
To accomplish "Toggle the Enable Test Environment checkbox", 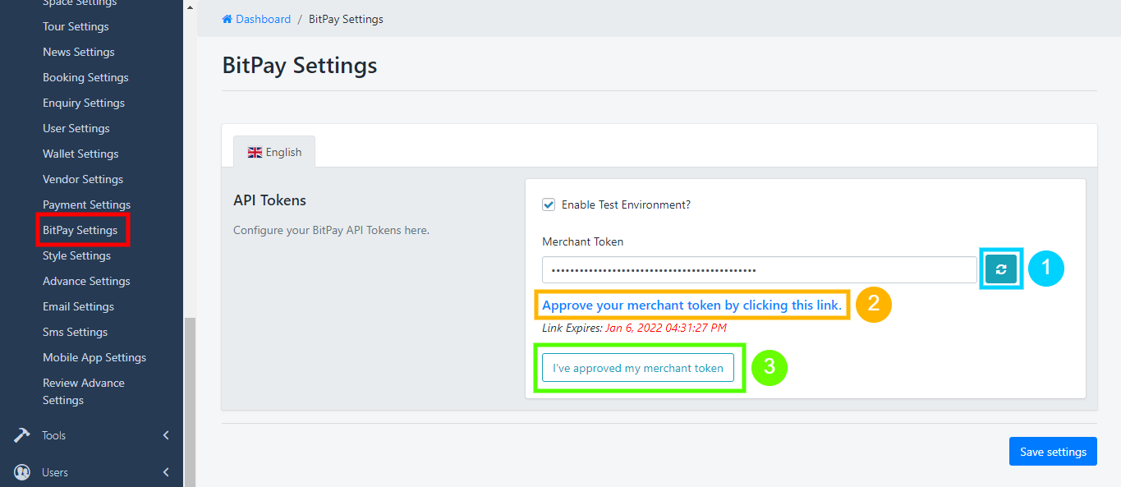I will pos(548,204).
